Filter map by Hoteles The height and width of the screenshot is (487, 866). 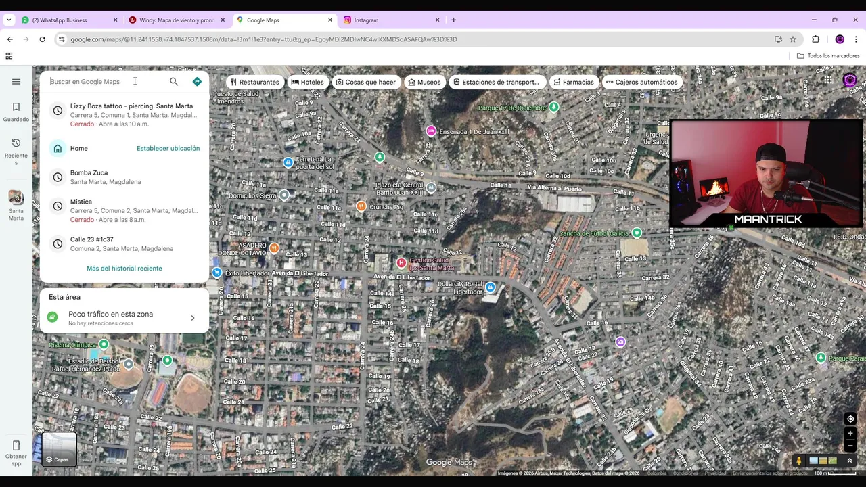(x=307, y=82)
